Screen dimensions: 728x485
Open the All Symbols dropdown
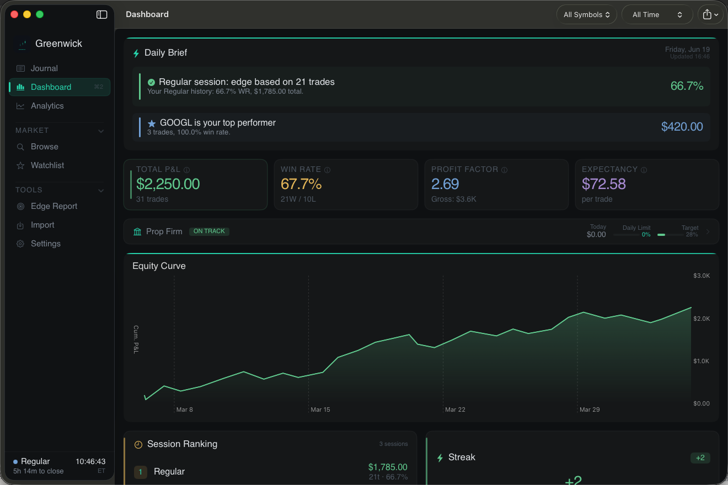586,15
